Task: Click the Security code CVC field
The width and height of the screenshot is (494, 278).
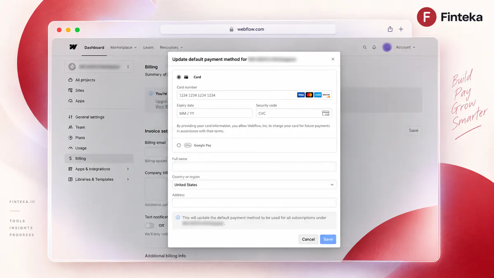Action: tap(294, 113)
